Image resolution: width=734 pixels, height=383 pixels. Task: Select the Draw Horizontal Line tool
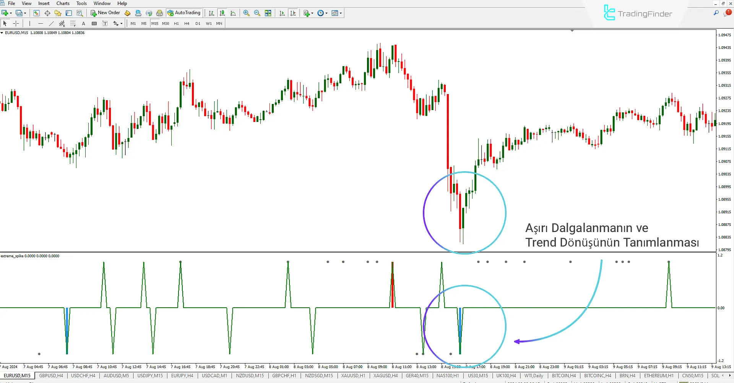pyautogui.click(x=41, y=24)
